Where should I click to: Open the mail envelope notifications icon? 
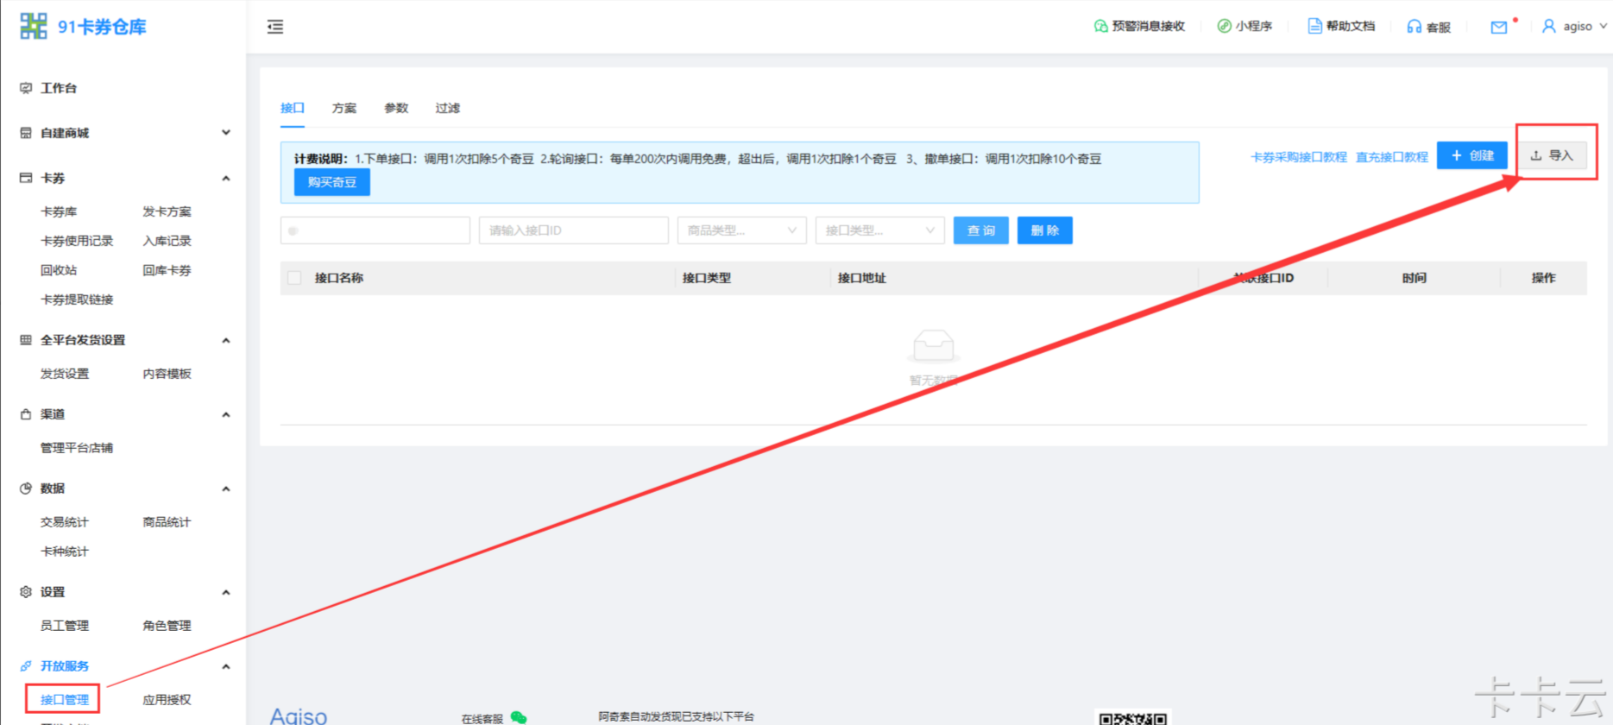(x=1499, y=28)
